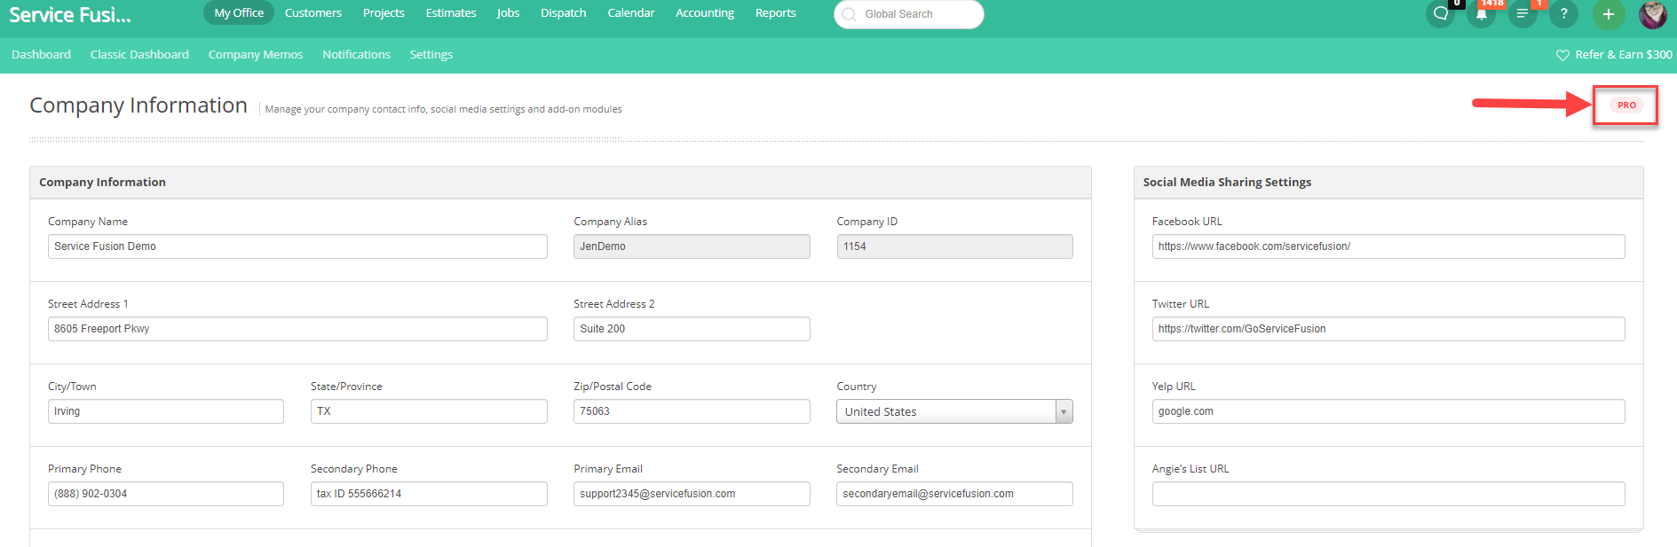This screenshot has height=547, width=1677.
Task: Click the Primary Phone field
Action: [166, 494]
